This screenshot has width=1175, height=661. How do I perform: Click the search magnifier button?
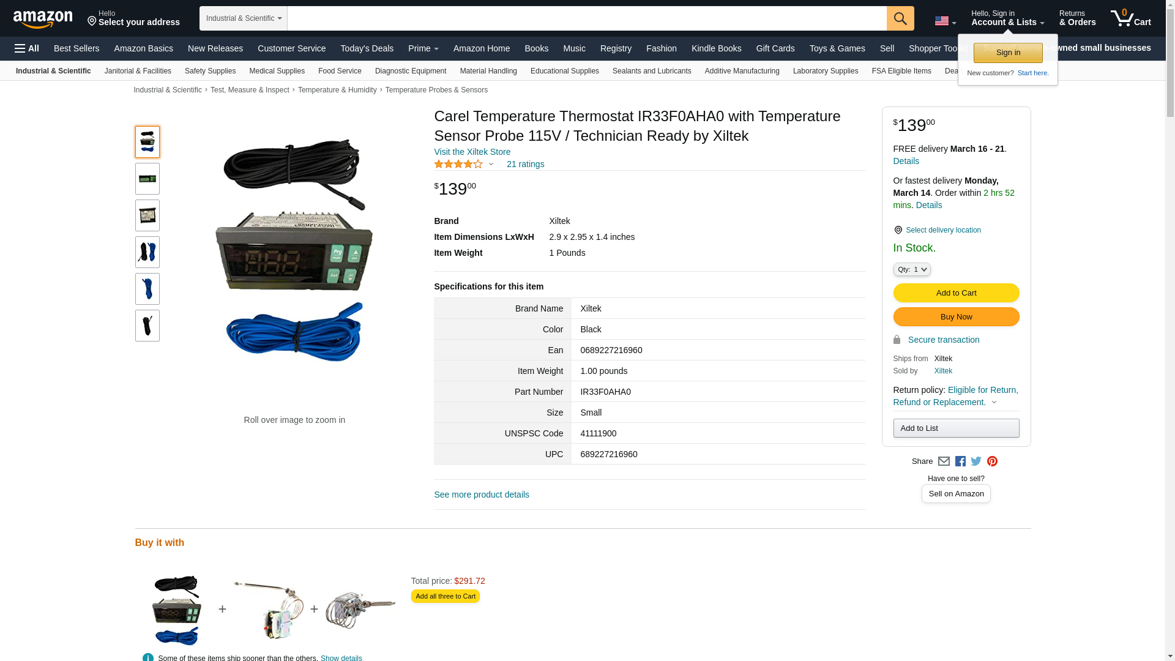pyautogui.click(x=900, y=18)
